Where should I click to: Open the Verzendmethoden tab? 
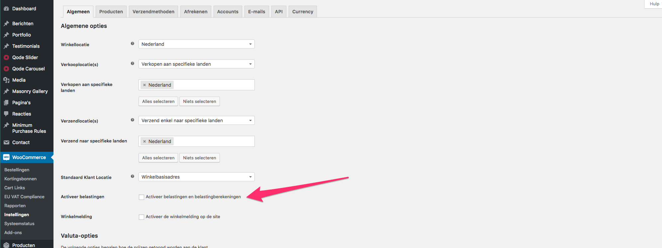153,12
